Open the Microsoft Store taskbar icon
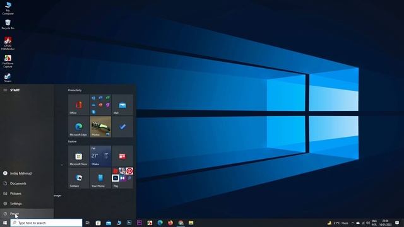 (98, 223)
